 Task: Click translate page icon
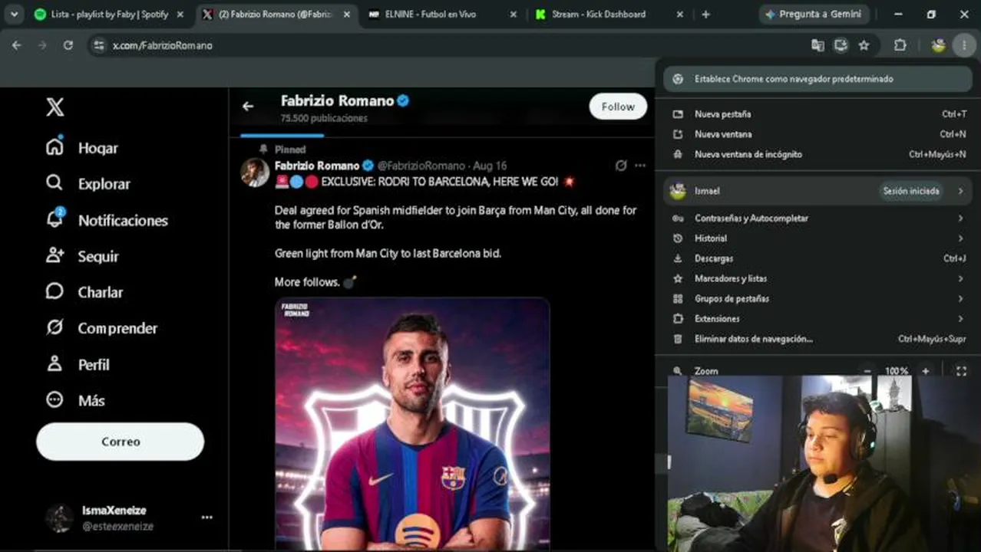817,45
